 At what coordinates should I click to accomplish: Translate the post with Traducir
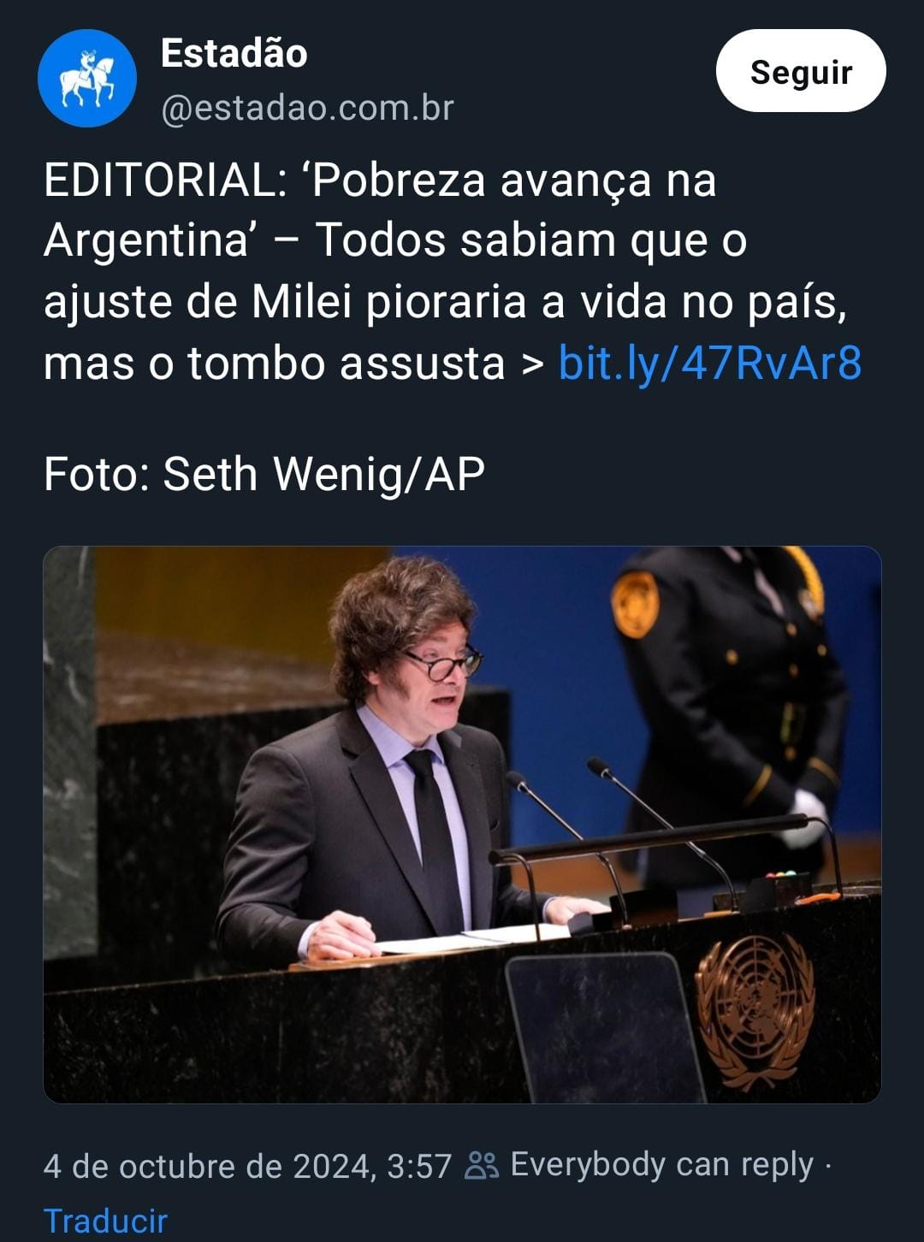(x=105, y=1221)
